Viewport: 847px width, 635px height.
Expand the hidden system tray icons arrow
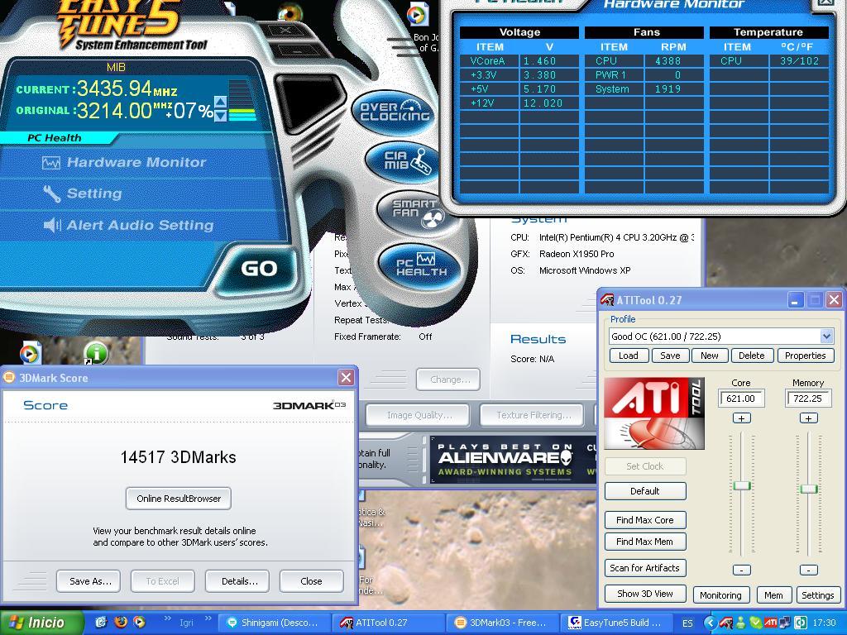point(711,623)
